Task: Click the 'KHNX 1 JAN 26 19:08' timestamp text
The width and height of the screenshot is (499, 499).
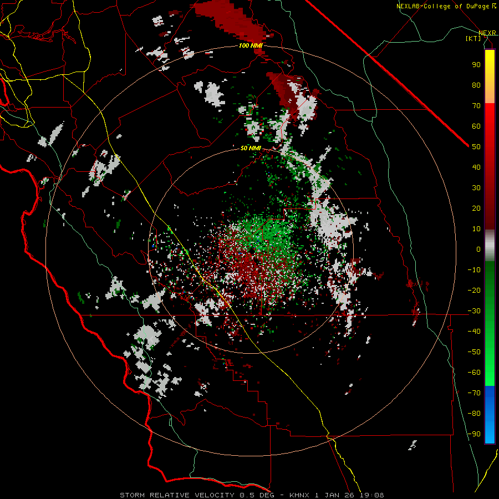Action: point(337,495)
